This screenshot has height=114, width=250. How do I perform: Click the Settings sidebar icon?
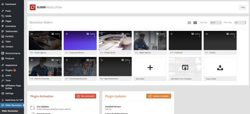tap(2, 93)
